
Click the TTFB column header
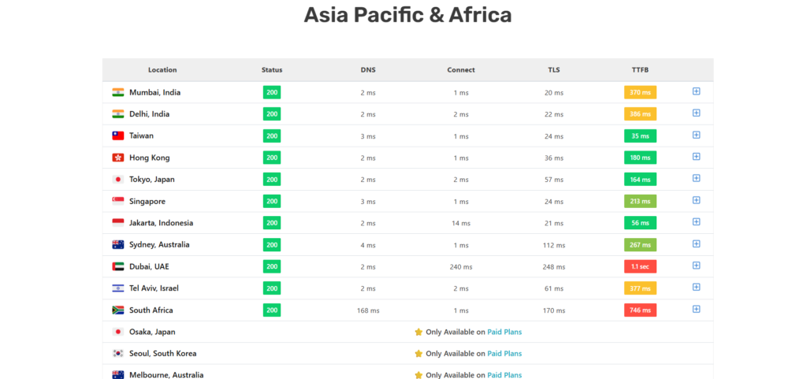[640, 70]
